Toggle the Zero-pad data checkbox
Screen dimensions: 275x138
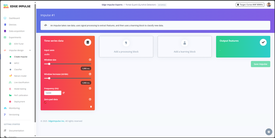point(45,103)
